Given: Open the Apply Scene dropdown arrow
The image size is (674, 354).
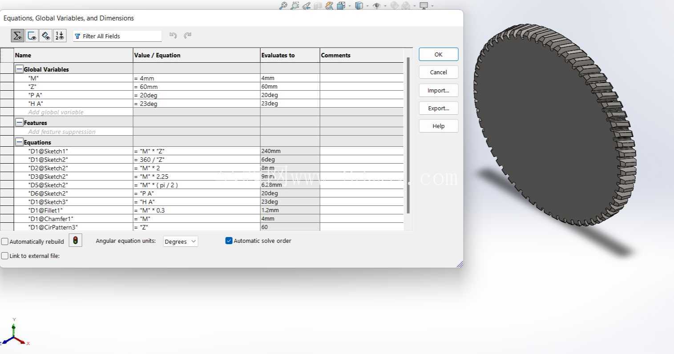Looking at the screenshot, I should [x=415, y=6].
